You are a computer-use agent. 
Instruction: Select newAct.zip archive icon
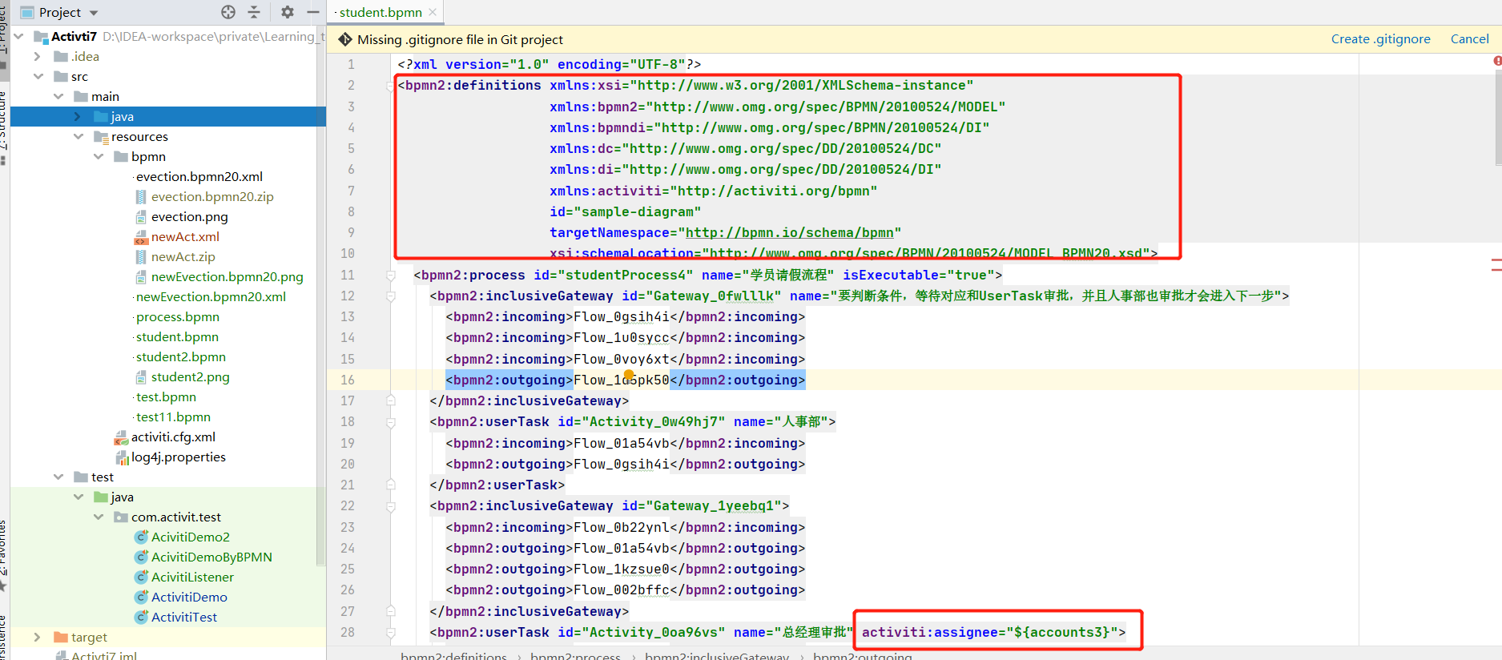pyautogui.click(x=141, y=256)
